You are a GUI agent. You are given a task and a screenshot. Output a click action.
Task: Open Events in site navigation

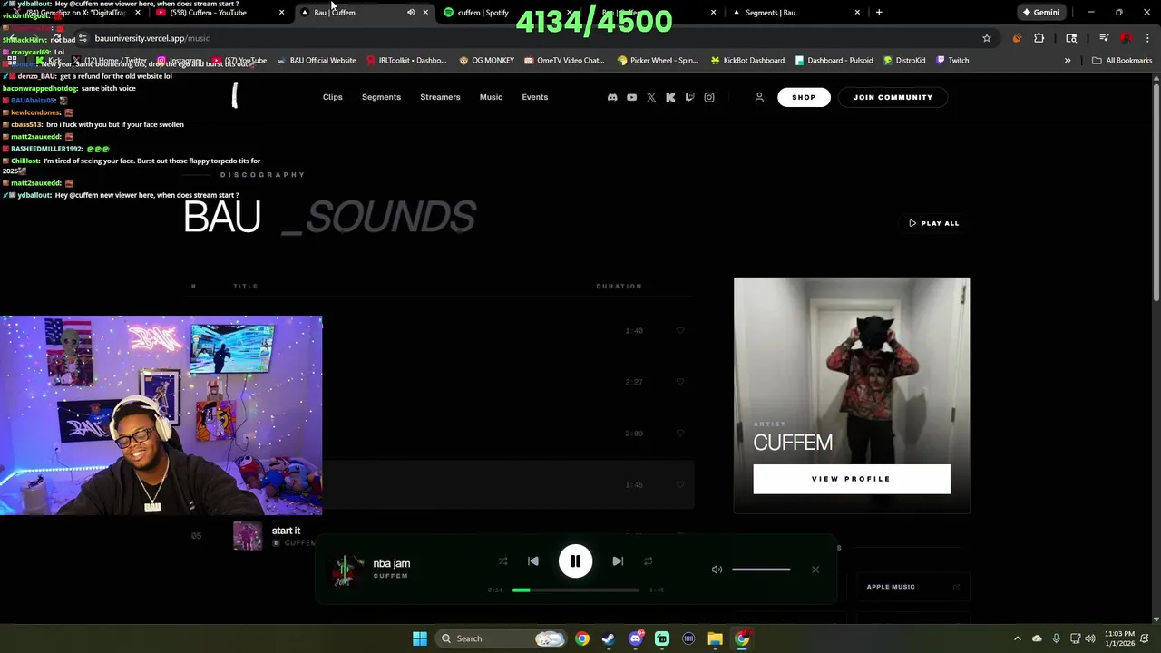tap(534, 97)
